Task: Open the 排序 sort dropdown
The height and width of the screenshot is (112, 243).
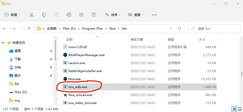Action: (113, 15)
